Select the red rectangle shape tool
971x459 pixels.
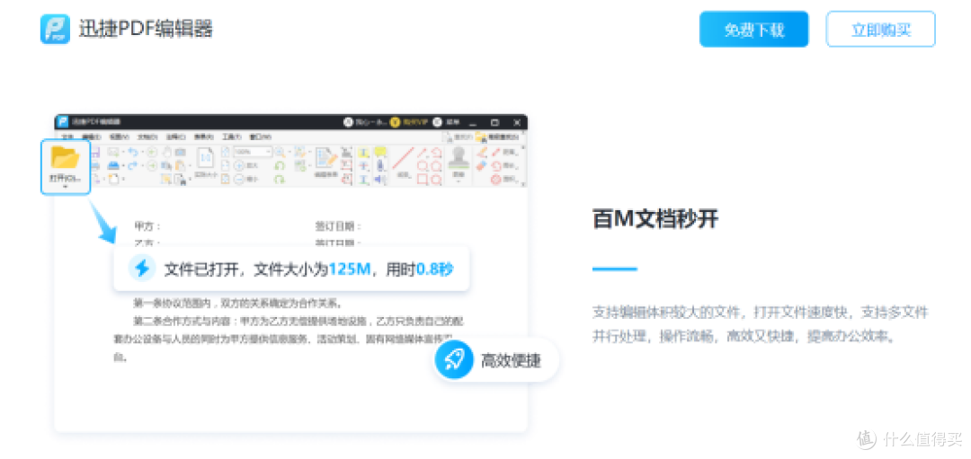pyautogui.click(x=423, y=179)
